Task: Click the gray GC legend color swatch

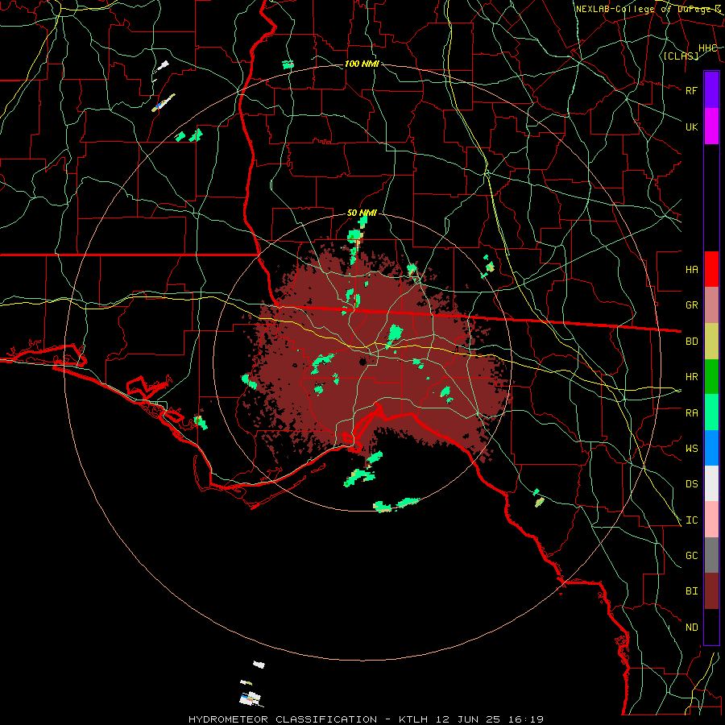Action: pos(711,555)
